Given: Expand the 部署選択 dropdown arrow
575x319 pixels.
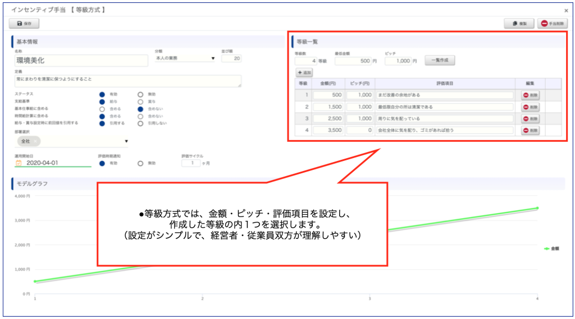Looking at the screenshot, I should point(126,141).
